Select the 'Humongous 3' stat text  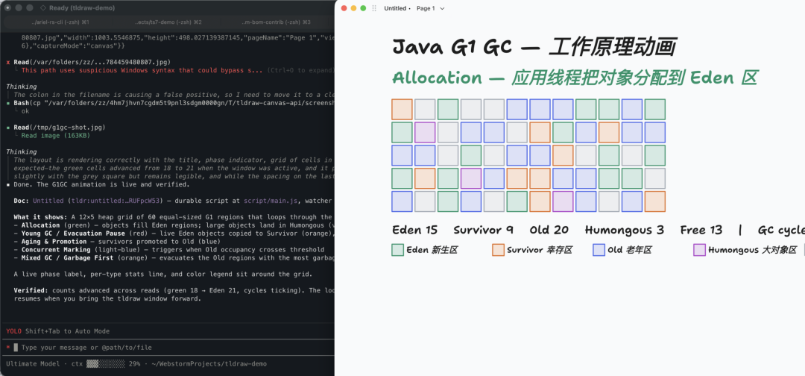point(625,230)
